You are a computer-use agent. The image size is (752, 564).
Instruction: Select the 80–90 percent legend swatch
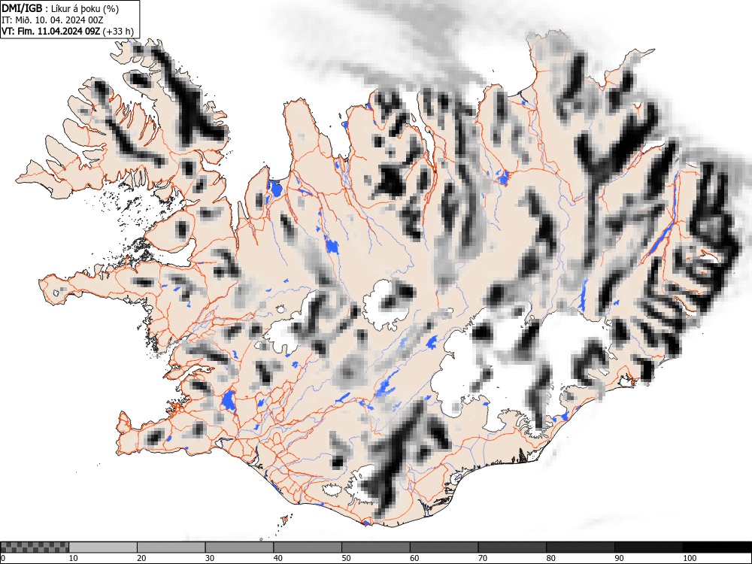(580, 547)
